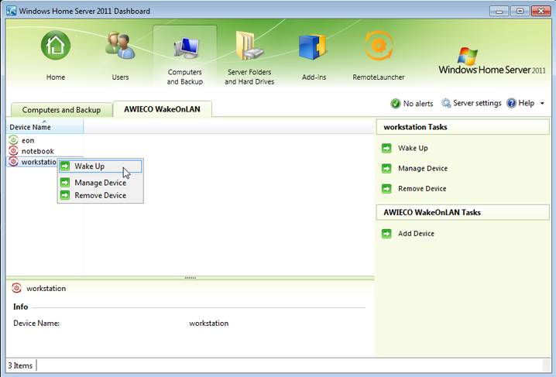Viewport: 556px width, 377px height.
Task: Click the Wake Up task link
Action: coord(413,148)
